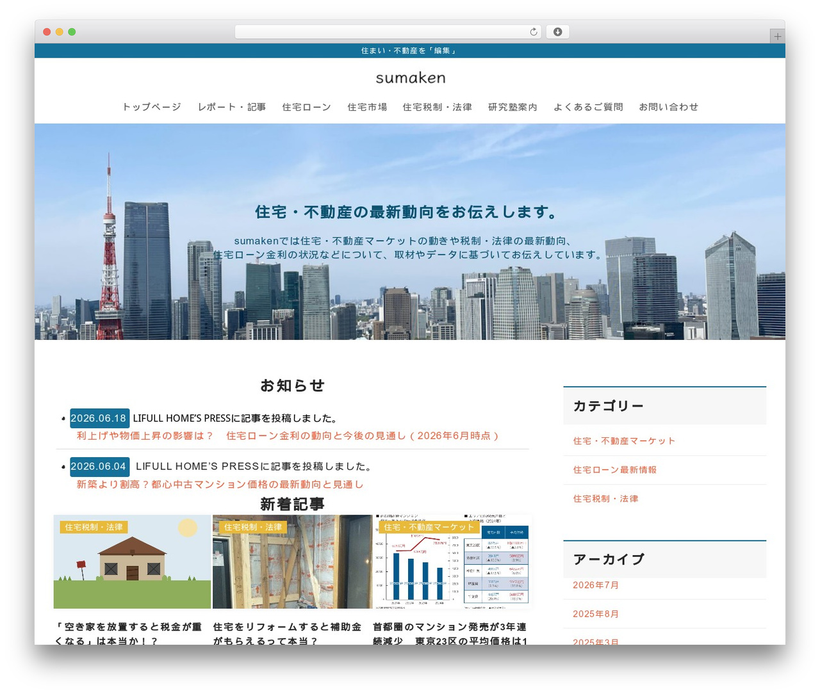Click 住宅税制・法律 tag on renovation photo

tap(253, 527)
